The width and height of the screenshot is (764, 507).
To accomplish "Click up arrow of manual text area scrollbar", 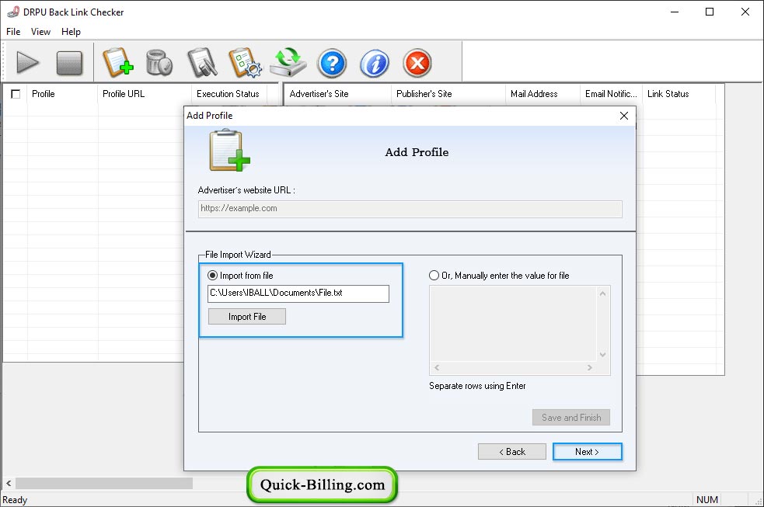I will (x=602, y=293).
